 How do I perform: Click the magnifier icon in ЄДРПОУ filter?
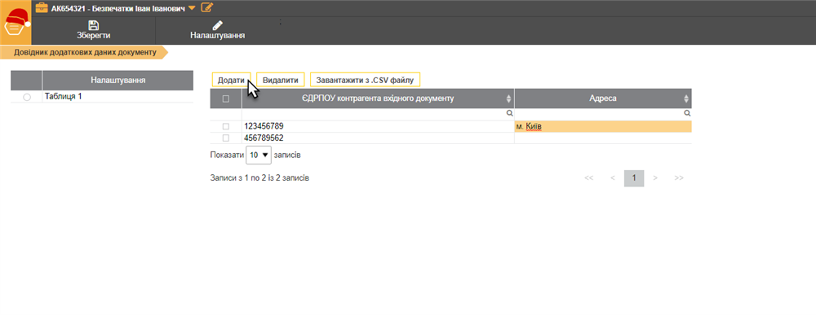point(510,113)
